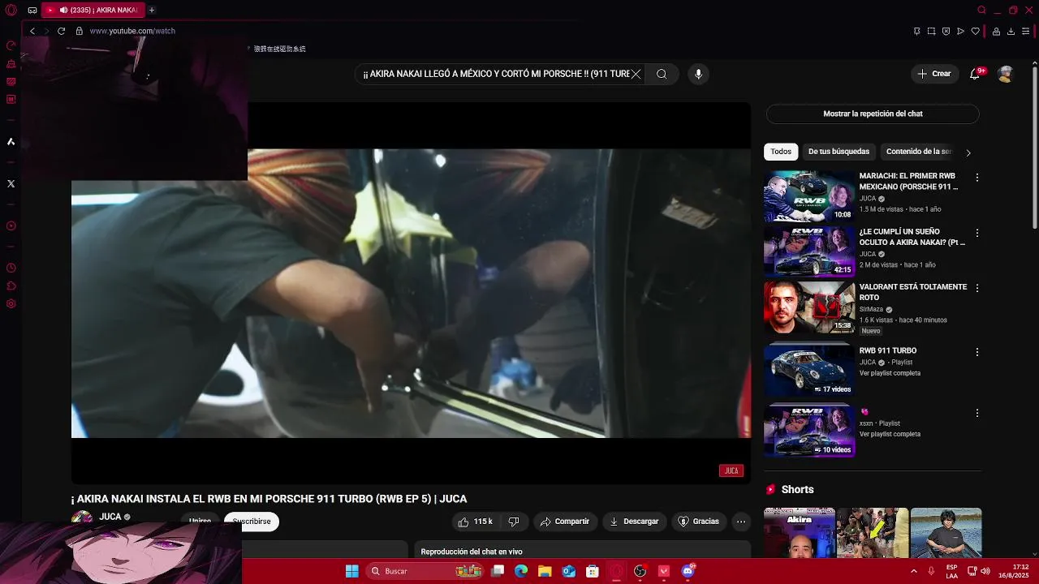
Task: Click the taskbar Buscar search box
Action: [x=425, y=571]
